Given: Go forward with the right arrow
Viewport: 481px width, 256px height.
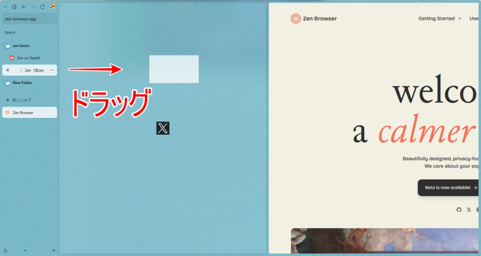Looking at the screenshot, I should (x=33, y=7).
